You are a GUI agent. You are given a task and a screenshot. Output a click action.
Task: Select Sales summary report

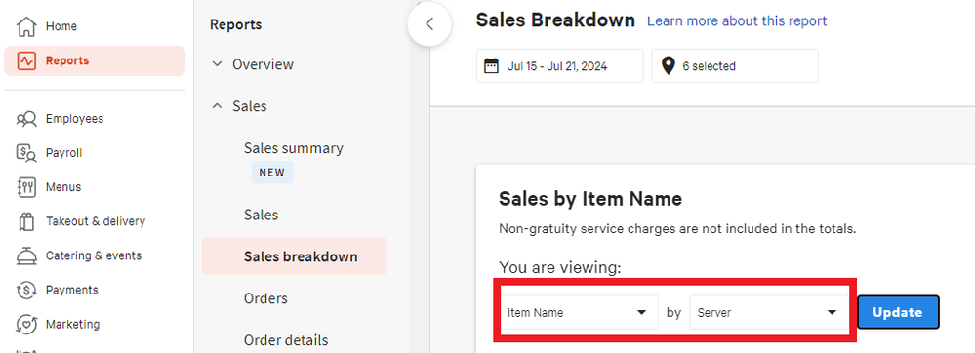[x=294, y=148]
